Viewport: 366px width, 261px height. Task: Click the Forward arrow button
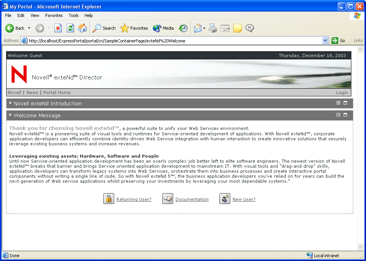[40, 28]
